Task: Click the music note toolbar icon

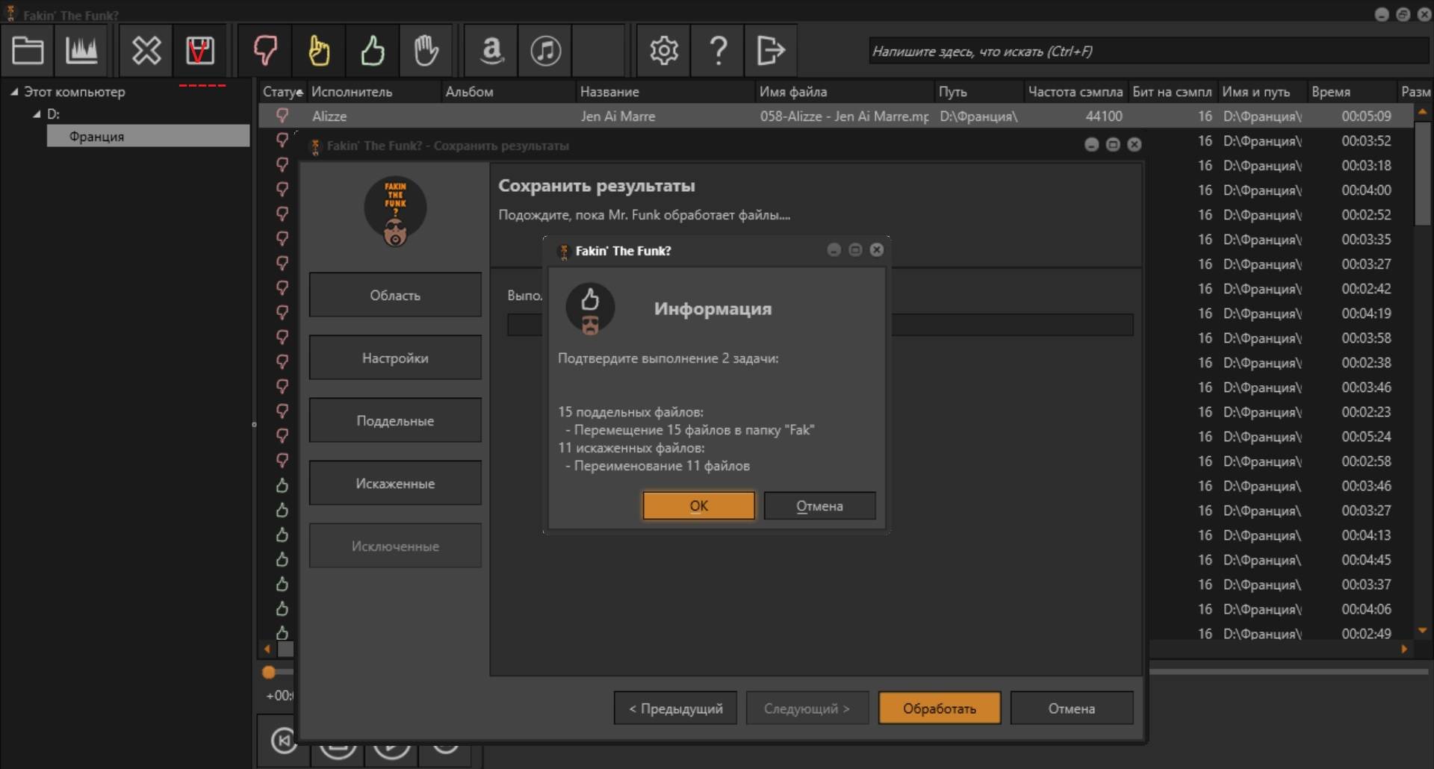Action: click(545, 51)
